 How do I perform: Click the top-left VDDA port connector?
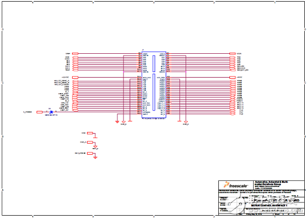click(75, 53)
